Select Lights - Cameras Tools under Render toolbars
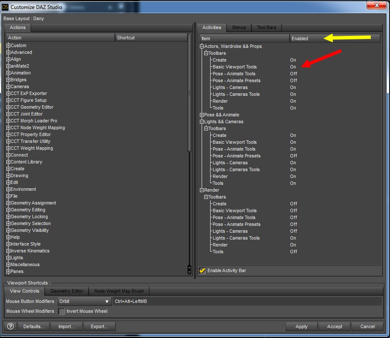This screenshot has width=390, height=338. (x=236, y=238)
